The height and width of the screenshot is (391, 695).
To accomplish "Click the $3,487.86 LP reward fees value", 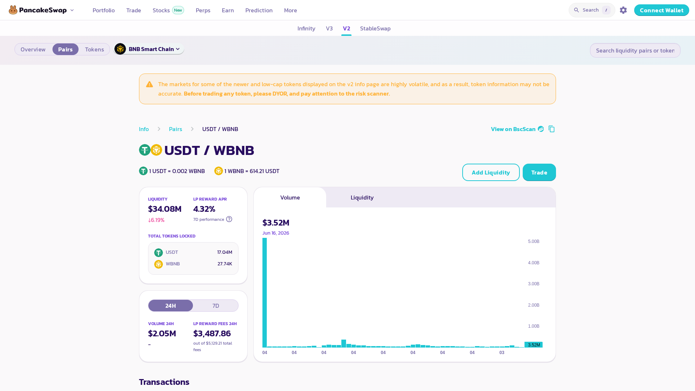I will 212,333.
